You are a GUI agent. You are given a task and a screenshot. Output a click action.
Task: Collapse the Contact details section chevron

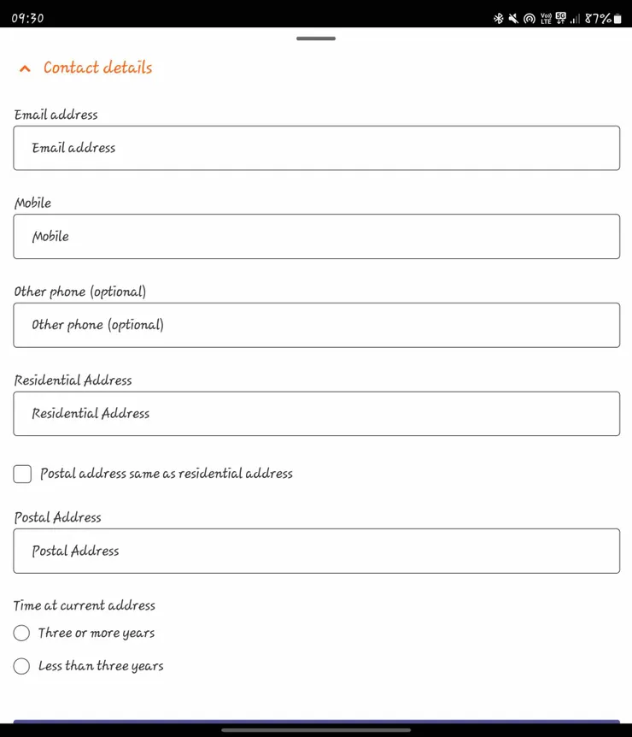tap(25, 68)
